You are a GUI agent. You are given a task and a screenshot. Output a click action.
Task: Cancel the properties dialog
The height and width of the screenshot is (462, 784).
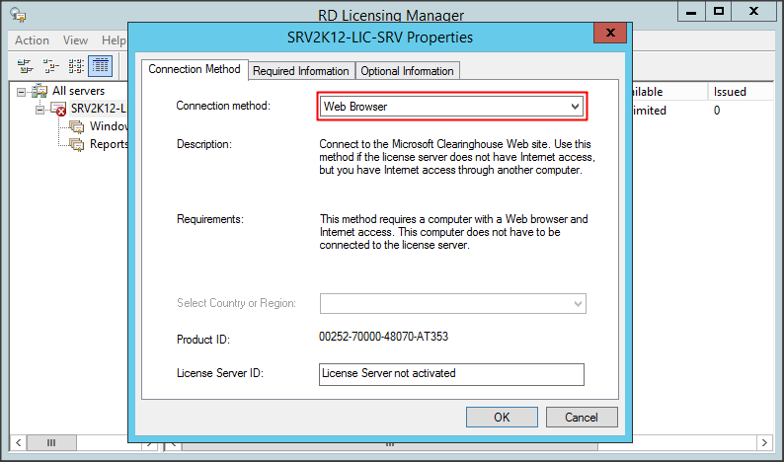click(582, 417)
